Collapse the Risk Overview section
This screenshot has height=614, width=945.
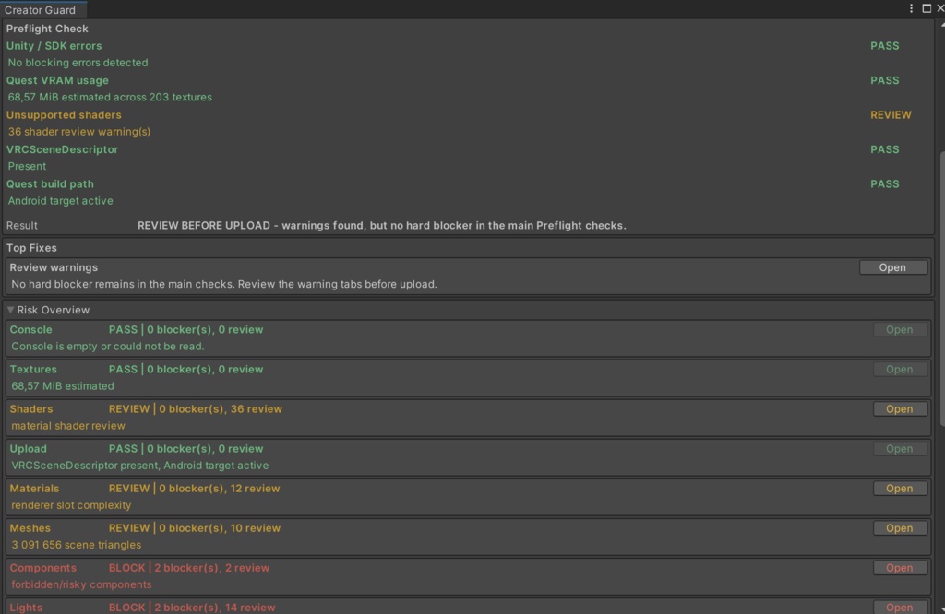(x=10, y=310)
